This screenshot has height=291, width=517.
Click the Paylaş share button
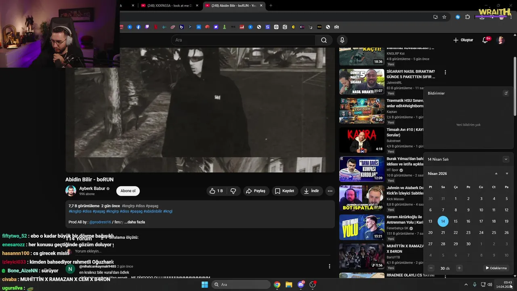(256, 191)
